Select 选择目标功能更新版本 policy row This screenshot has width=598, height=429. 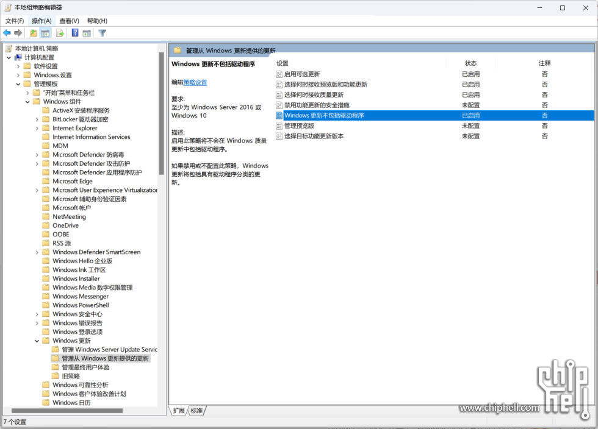434,136
